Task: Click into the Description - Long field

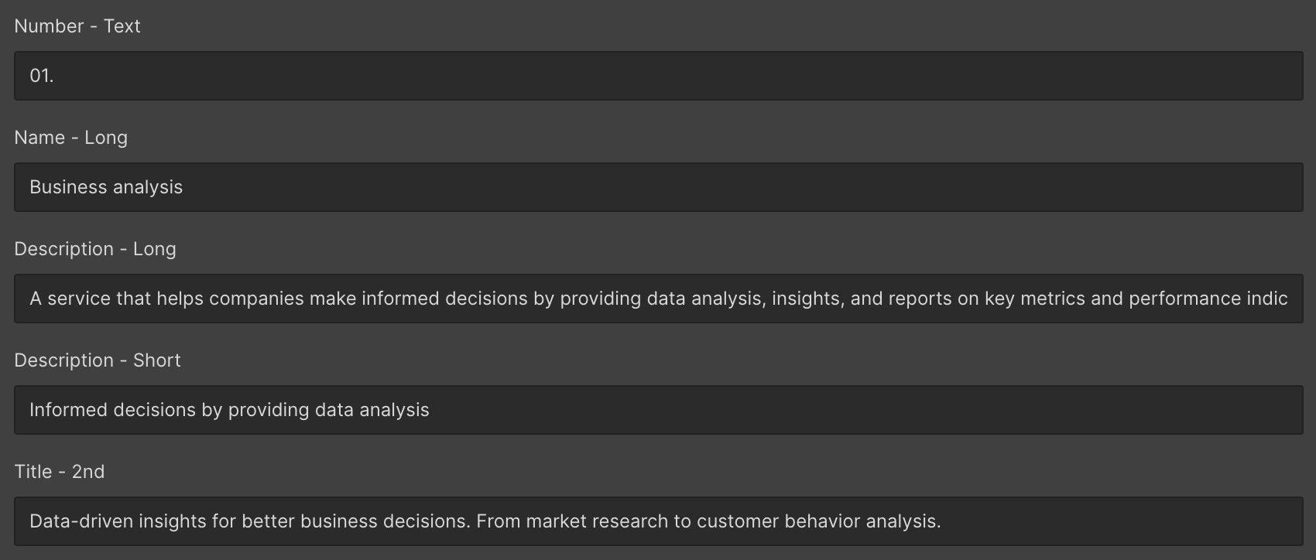Action: click(658, 299)
